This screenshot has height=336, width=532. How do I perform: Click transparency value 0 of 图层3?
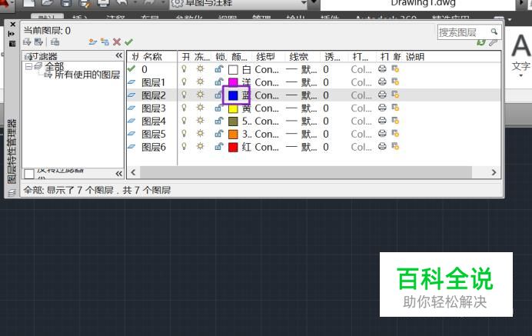pos(326,108)
